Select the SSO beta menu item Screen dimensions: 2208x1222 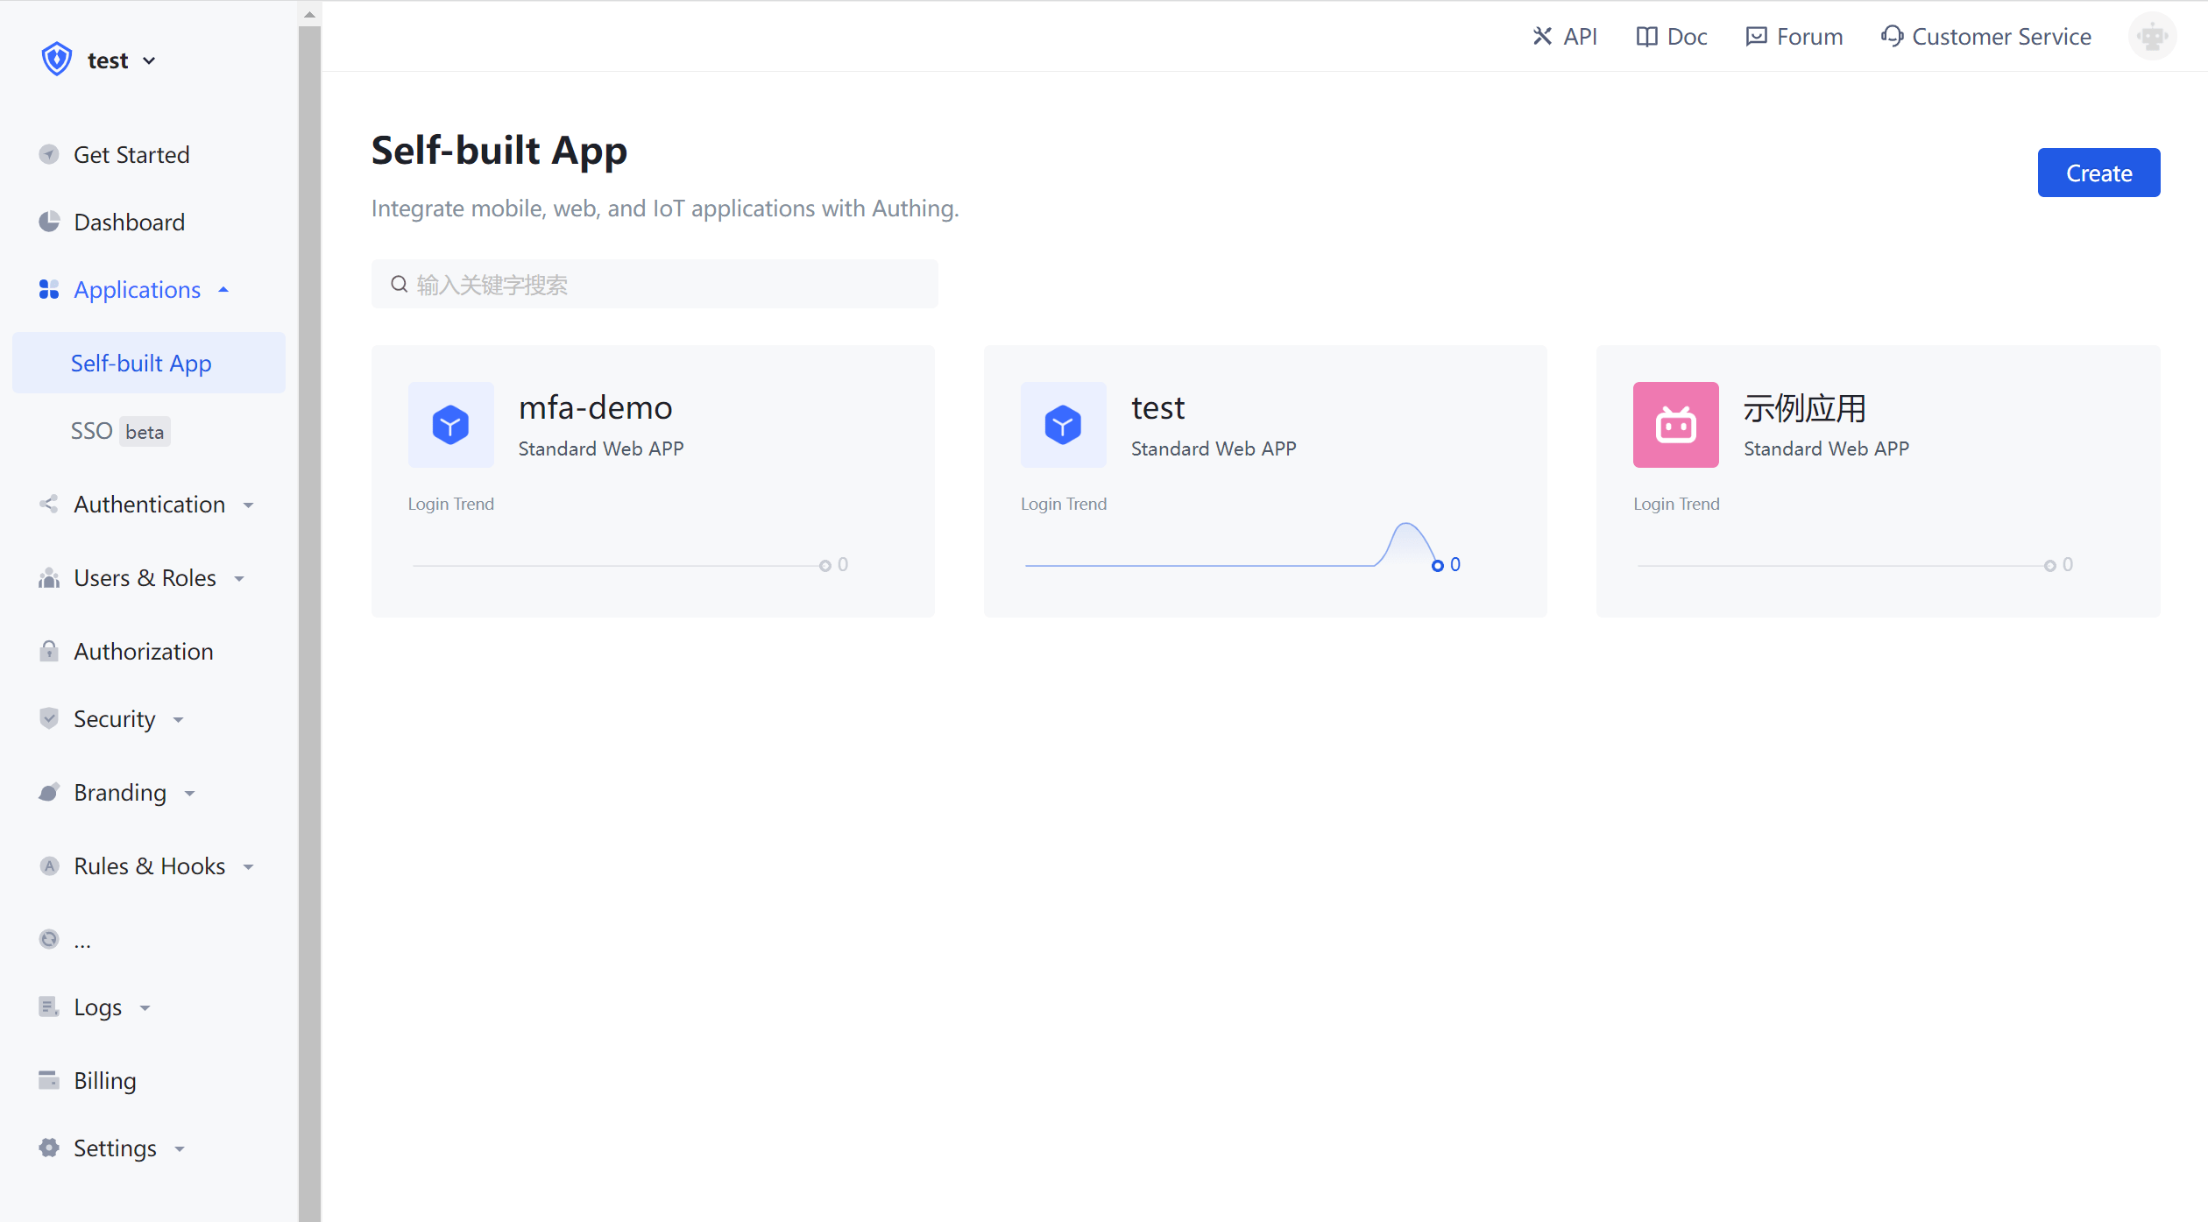click(x=92, y=431)
